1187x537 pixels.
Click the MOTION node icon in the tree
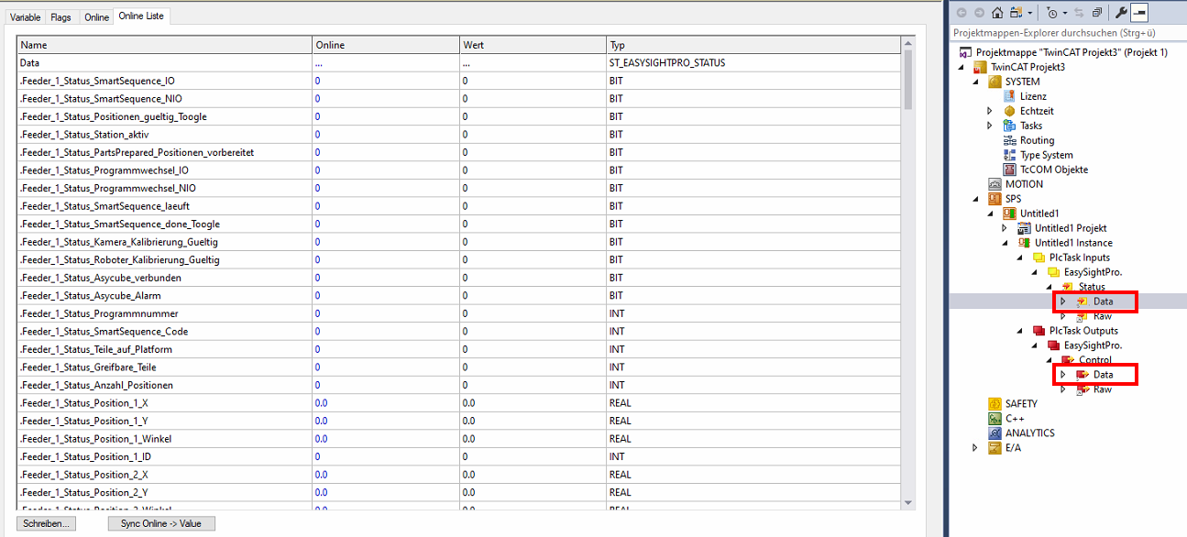(x=995, y=184)
